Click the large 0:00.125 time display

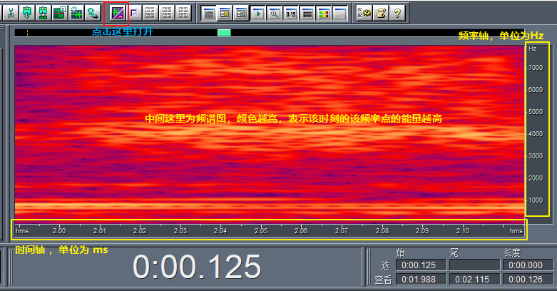pyautogui.click(x=197, y=267)
